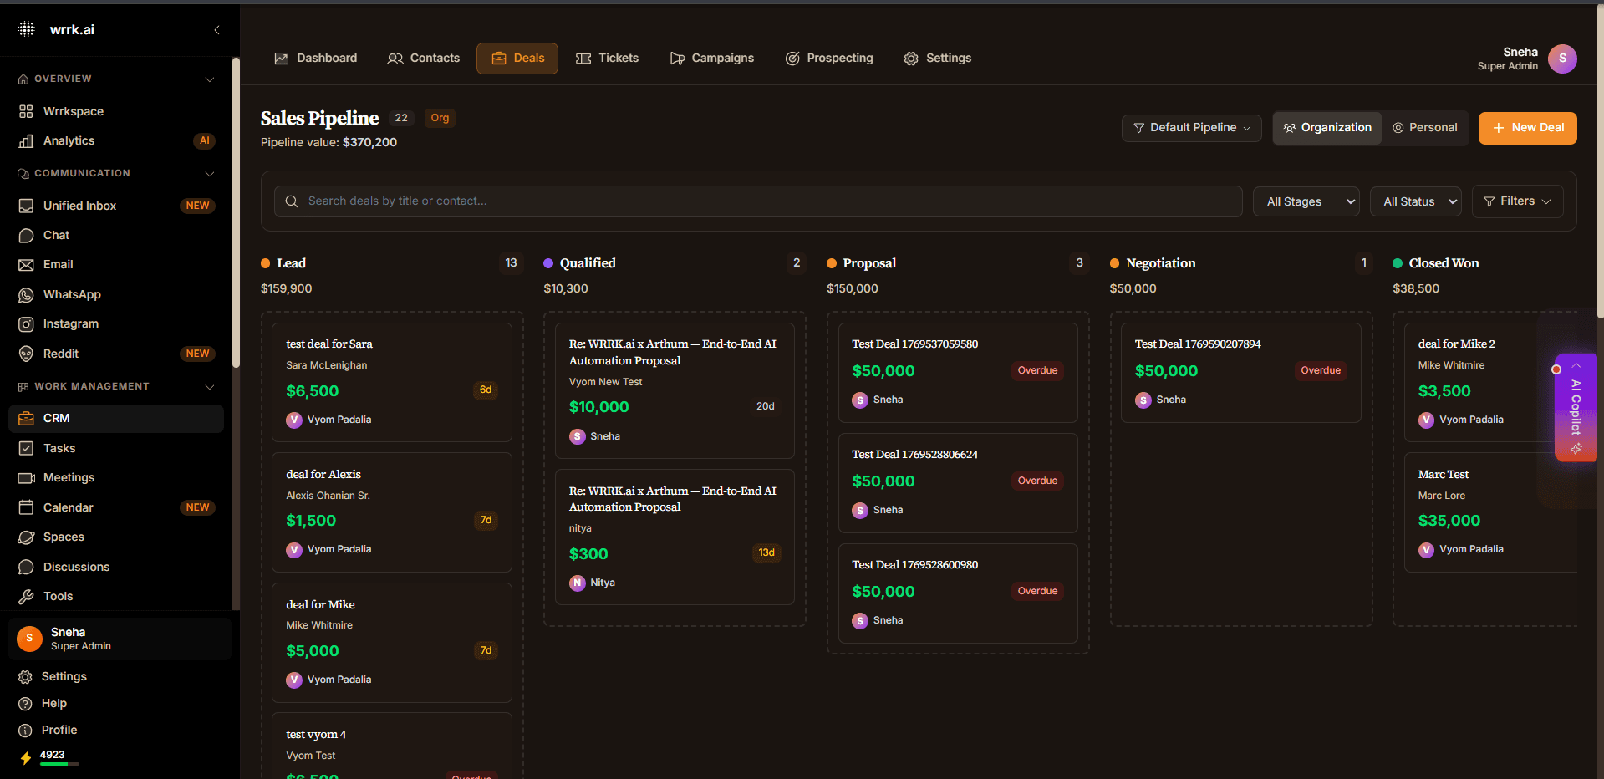Open the Campaigns icon in top navigation
Screen dimensions: 1604x779
pos(711,58)
